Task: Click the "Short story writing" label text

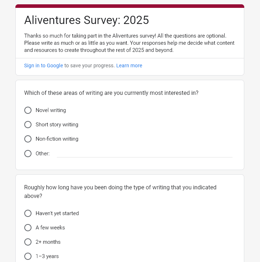Action: coord(57,125)
